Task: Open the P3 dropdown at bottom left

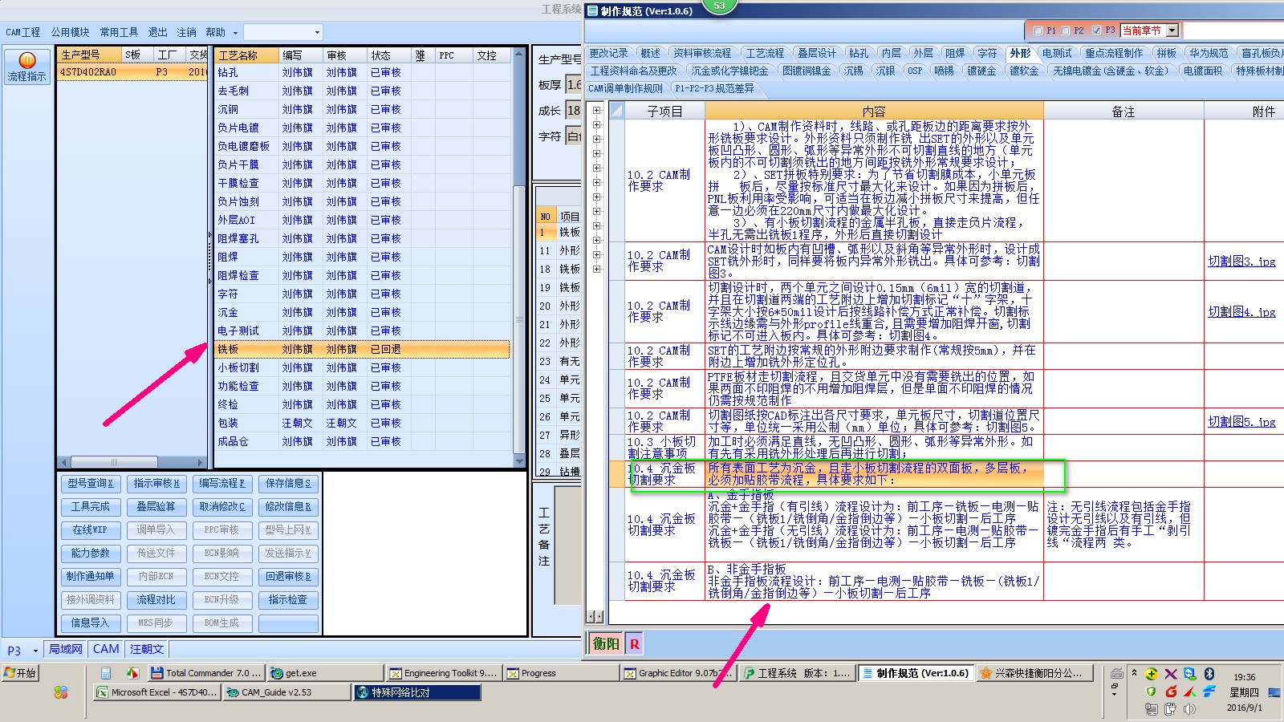Action: click(x=35, y=651)
